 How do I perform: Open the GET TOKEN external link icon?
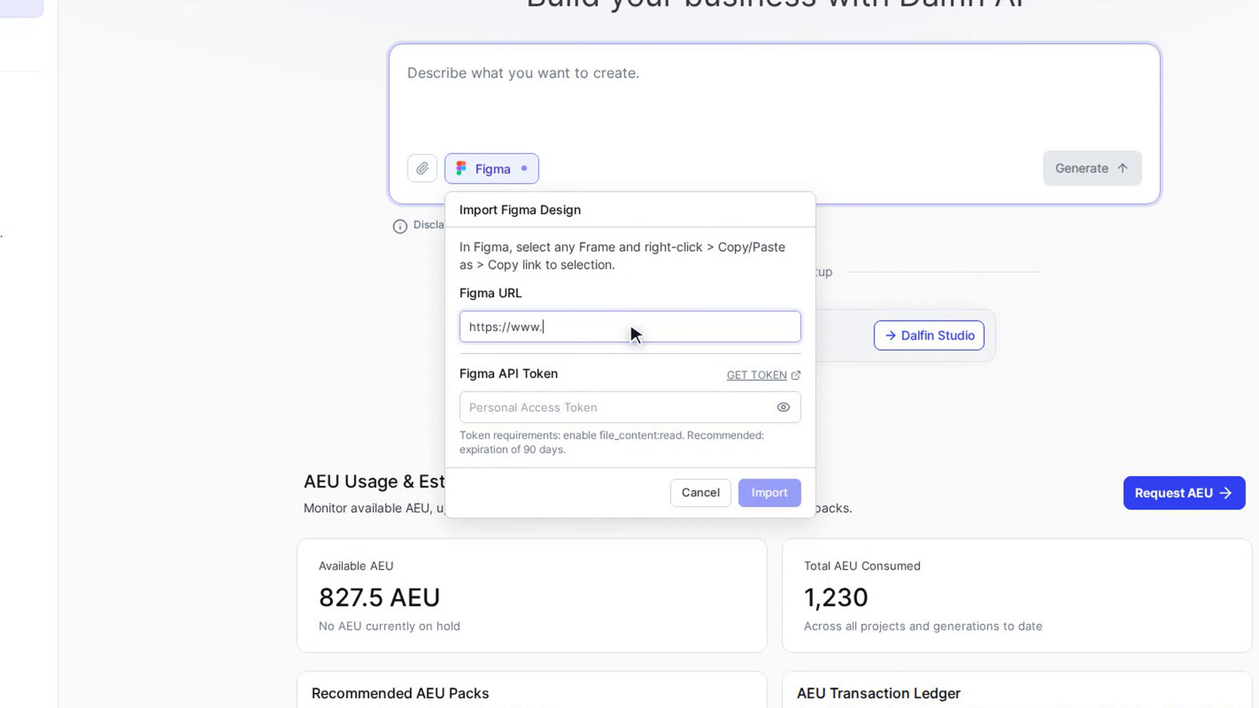pyautogui.click(x=796, y=375)
